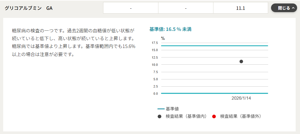Click the 基準値: 16.5 % 未満 heading

coord(170,29)
